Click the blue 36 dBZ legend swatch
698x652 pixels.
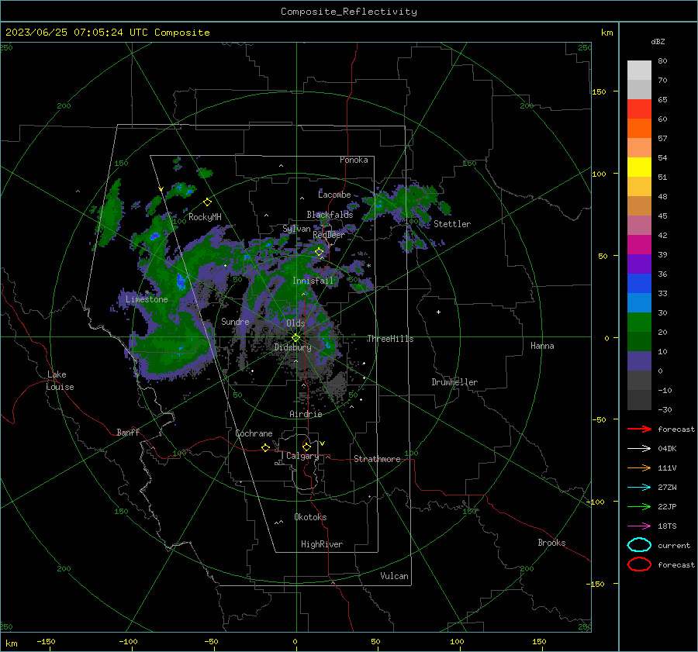coord(639,283)
